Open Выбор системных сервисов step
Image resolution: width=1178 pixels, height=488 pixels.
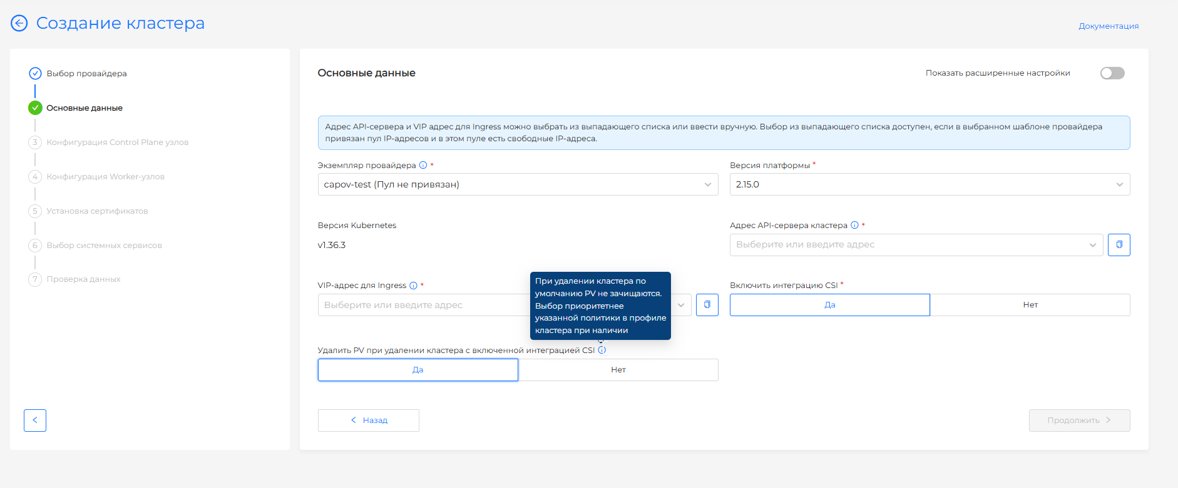(104, 246)
